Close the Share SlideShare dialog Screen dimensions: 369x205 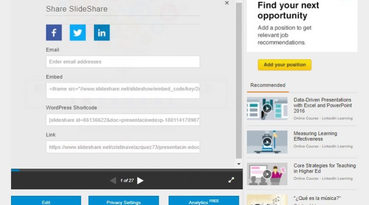(x=227, y=3)
